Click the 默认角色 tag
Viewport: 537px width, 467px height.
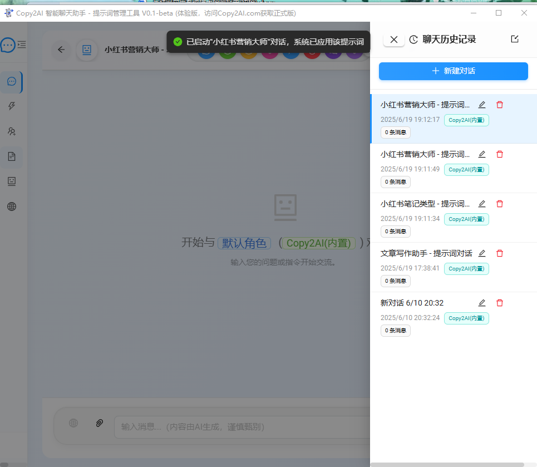(244, 243)
